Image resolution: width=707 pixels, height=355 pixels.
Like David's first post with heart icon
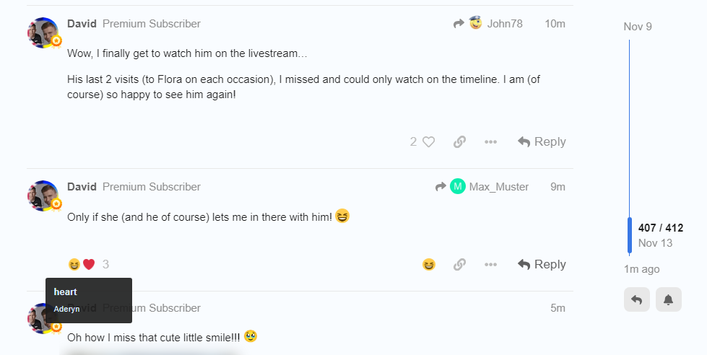pos(428,142)
